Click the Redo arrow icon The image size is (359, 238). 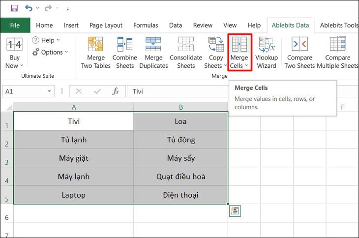coord(48,8)
